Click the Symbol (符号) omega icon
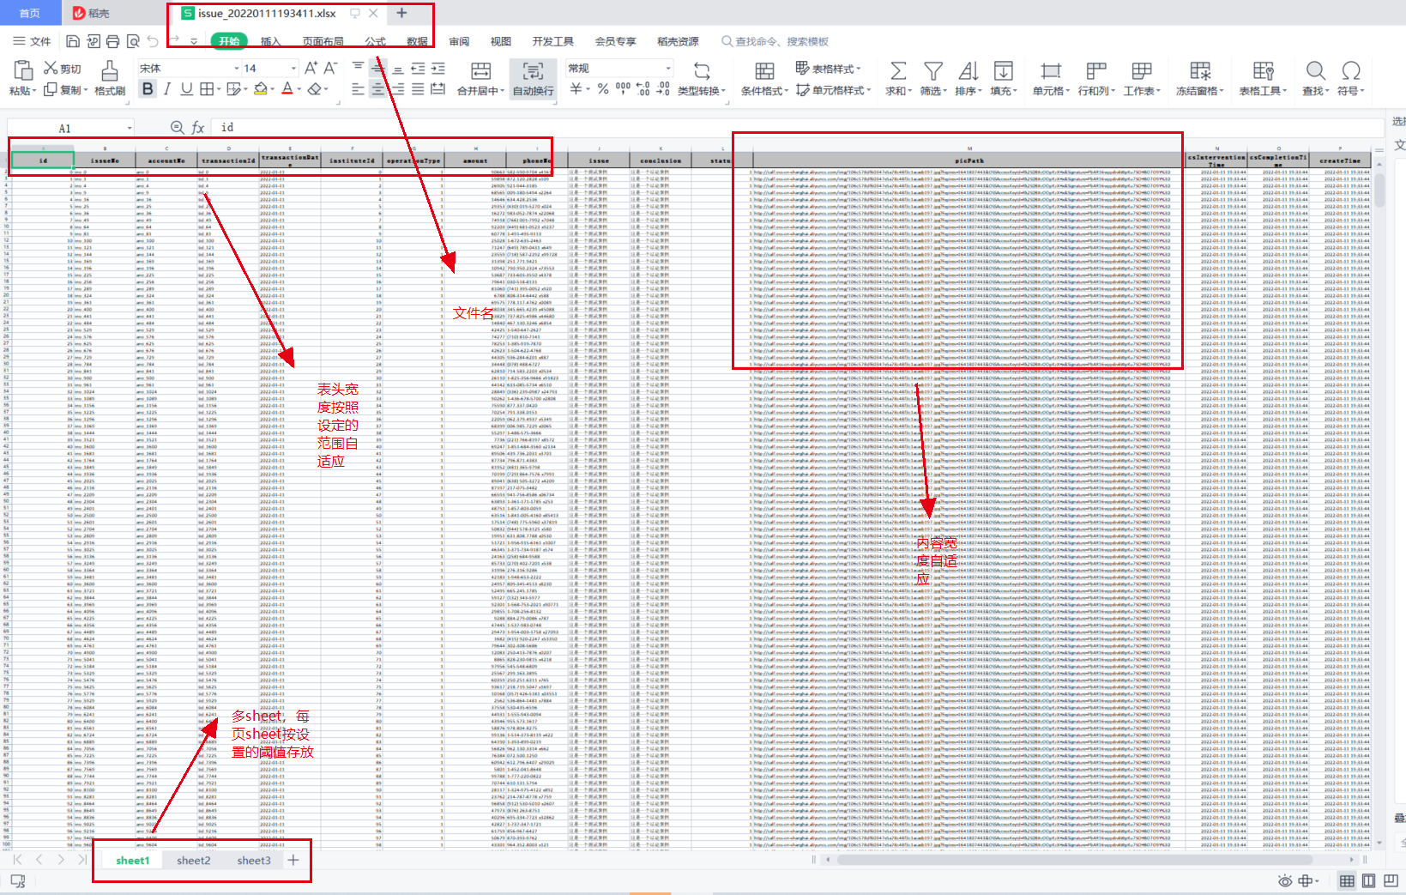This screenshot has height=895, width=1406. 1351,70
